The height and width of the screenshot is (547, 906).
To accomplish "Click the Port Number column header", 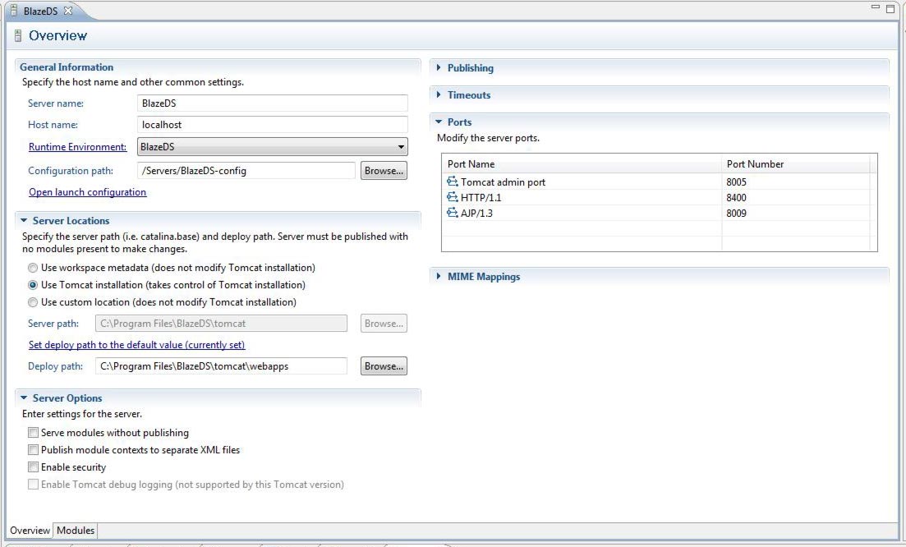I will point(796,164).
